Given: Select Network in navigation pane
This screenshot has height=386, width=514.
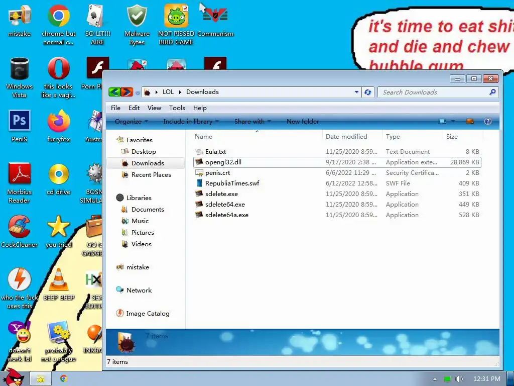Looking at the screenshot, I should (x=139, y=290).
